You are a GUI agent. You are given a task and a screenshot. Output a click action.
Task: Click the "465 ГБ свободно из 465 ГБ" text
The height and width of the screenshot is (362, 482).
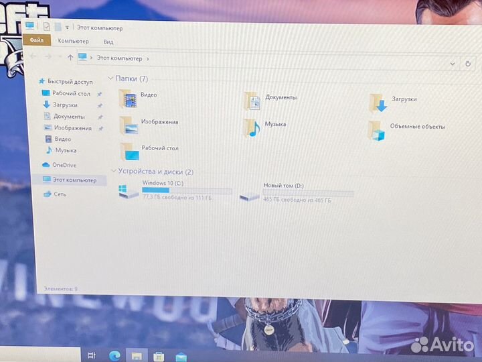pos(297,200)
